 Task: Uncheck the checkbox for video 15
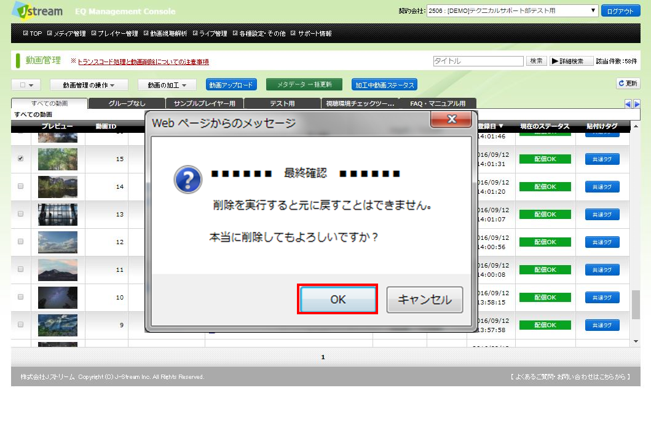tap(20, 159)
